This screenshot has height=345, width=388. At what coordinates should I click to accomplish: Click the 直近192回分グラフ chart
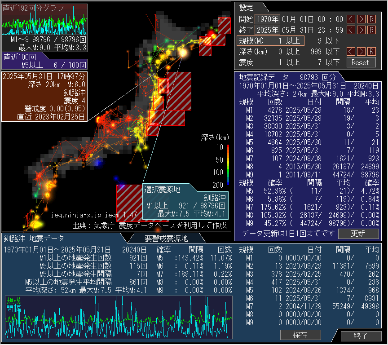pos(44,19)
